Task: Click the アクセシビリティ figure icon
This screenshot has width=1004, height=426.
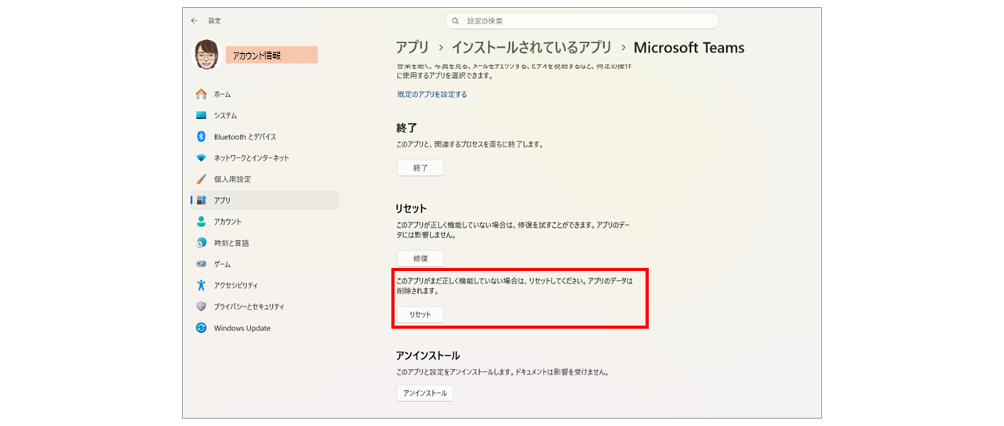Action: (x=201, y=285)
